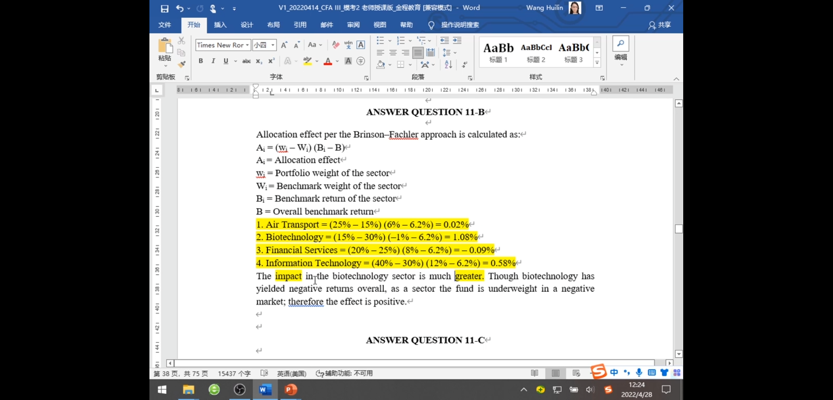The width and height of the screenshot is (833, 400).
Task: Click the 共享 share button
Action: (x=660, y=25)
